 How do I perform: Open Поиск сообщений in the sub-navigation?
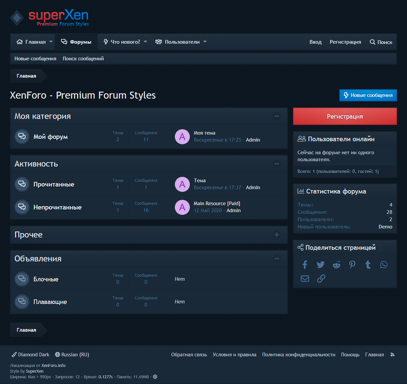click(x=83, y=59)
